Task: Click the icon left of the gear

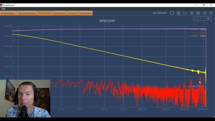Action: 205,13
